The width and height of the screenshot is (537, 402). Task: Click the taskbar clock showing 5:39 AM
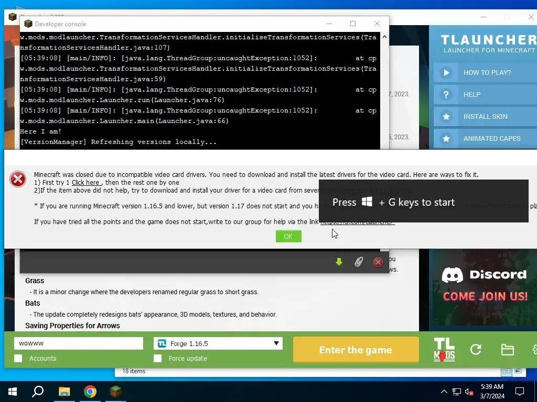[x=492, y=392]
